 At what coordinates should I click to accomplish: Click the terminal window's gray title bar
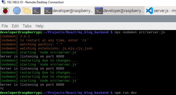point(88,19)
